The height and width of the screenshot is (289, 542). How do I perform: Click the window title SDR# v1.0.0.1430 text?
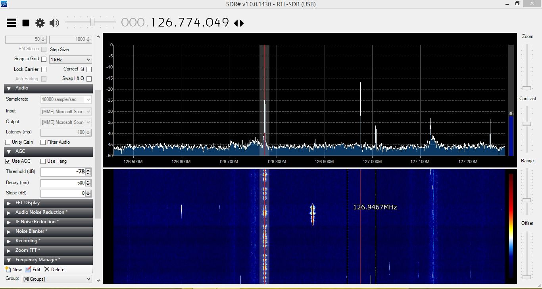click(271, 4)
